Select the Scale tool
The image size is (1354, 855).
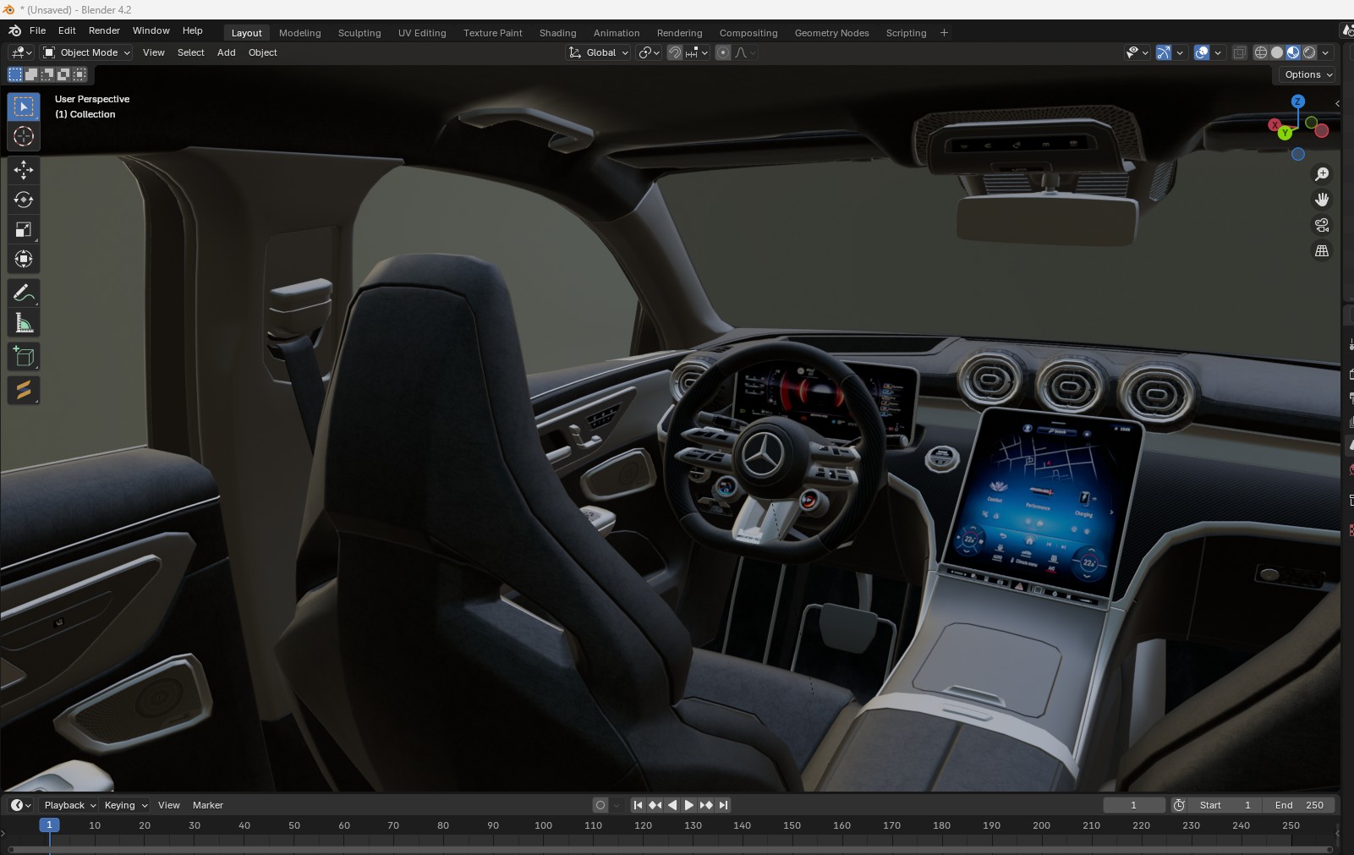coord(24,230)
